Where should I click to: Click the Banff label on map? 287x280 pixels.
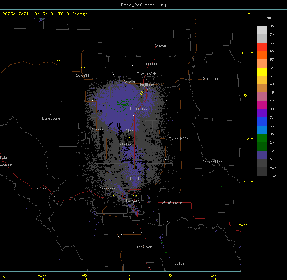point(41,189)
